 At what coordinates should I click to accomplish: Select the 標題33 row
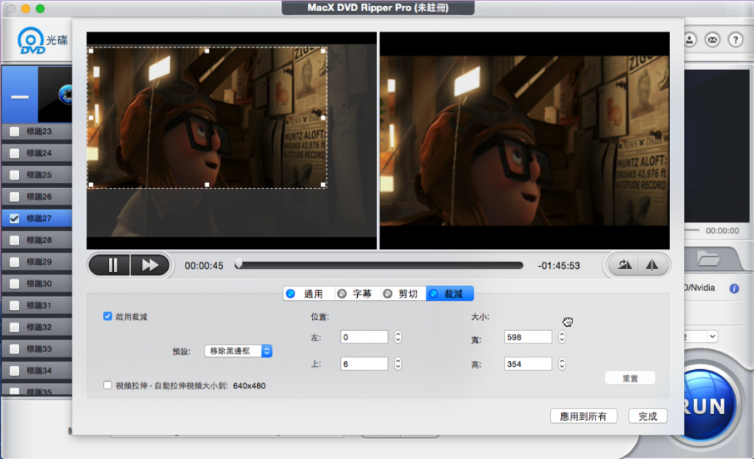37,348
